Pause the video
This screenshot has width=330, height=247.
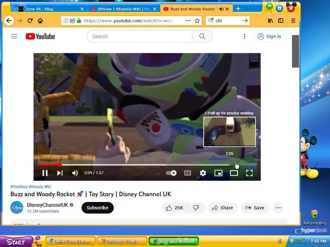pos(45,173)
